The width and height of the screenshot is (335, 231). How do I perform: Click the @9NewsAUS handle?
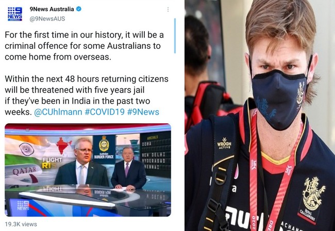click(x=47, y=18)
